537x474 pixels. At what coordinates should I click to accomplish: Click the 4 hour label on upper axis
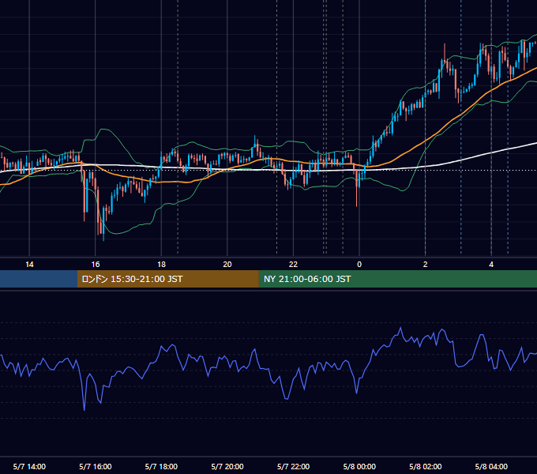pyautogui.click(x=491, y=265)
